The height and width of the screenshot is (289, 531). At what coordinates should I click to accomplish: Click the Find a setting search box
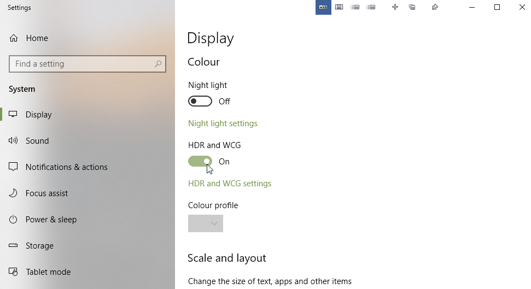82,64
